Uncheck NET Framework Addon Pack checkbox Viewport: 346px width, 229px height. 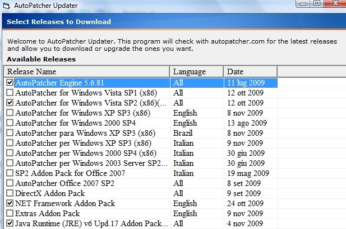[x=10, y=203]
